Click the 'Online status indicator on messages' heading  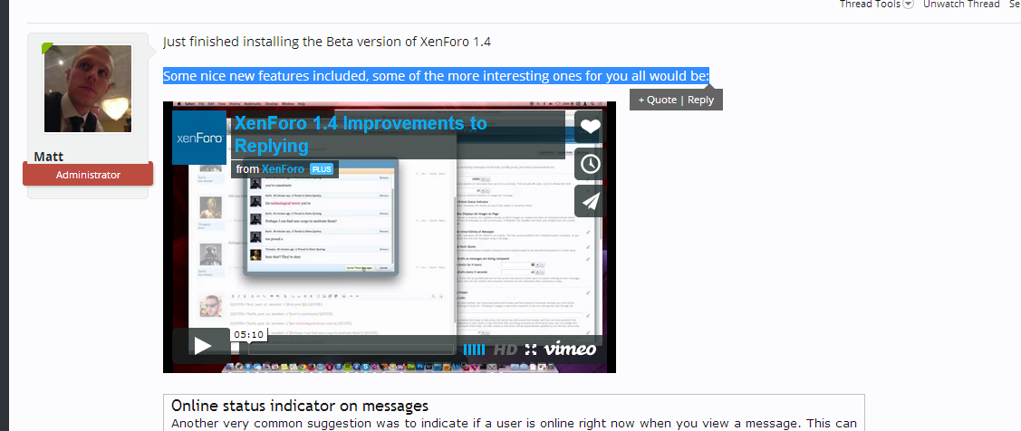point(300,406)
